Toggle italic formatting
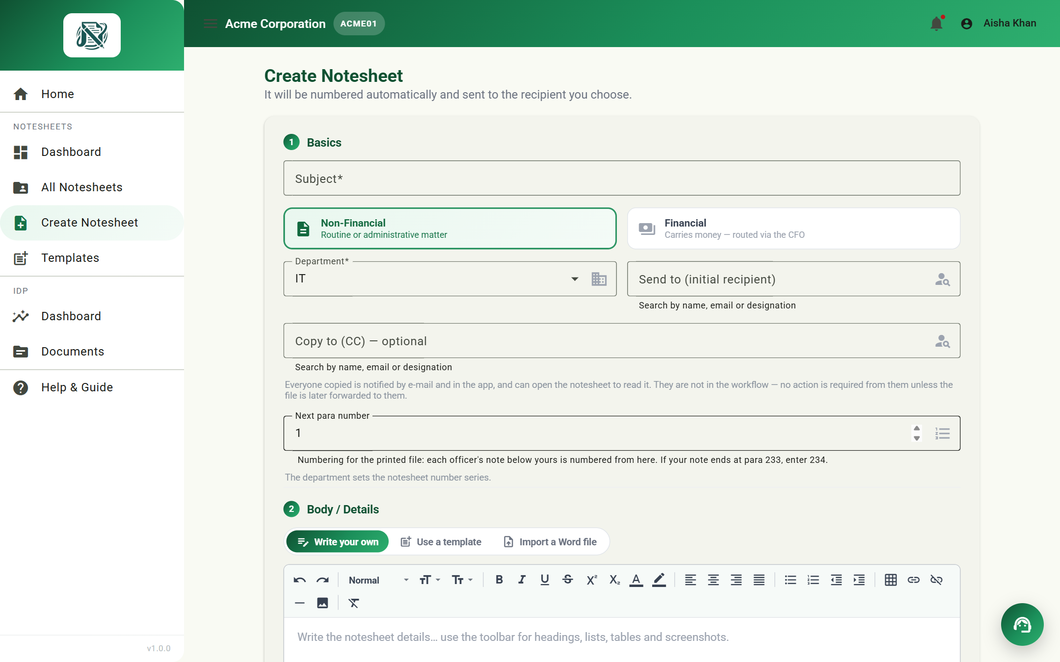The width and height of the screenshot is (1060, 662). [x=522, y=580]
